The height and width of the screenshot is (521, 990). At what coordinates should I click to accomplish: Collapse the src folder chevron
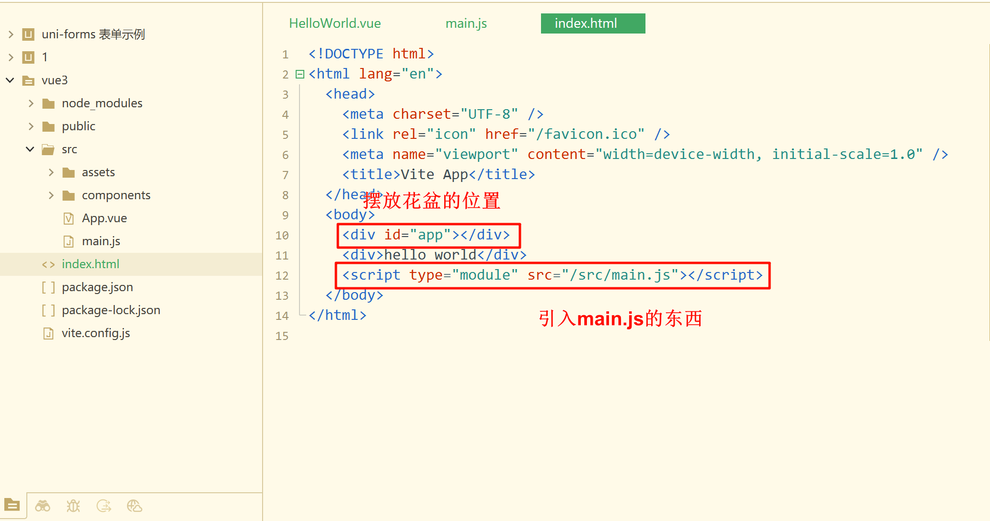point(30,149)
